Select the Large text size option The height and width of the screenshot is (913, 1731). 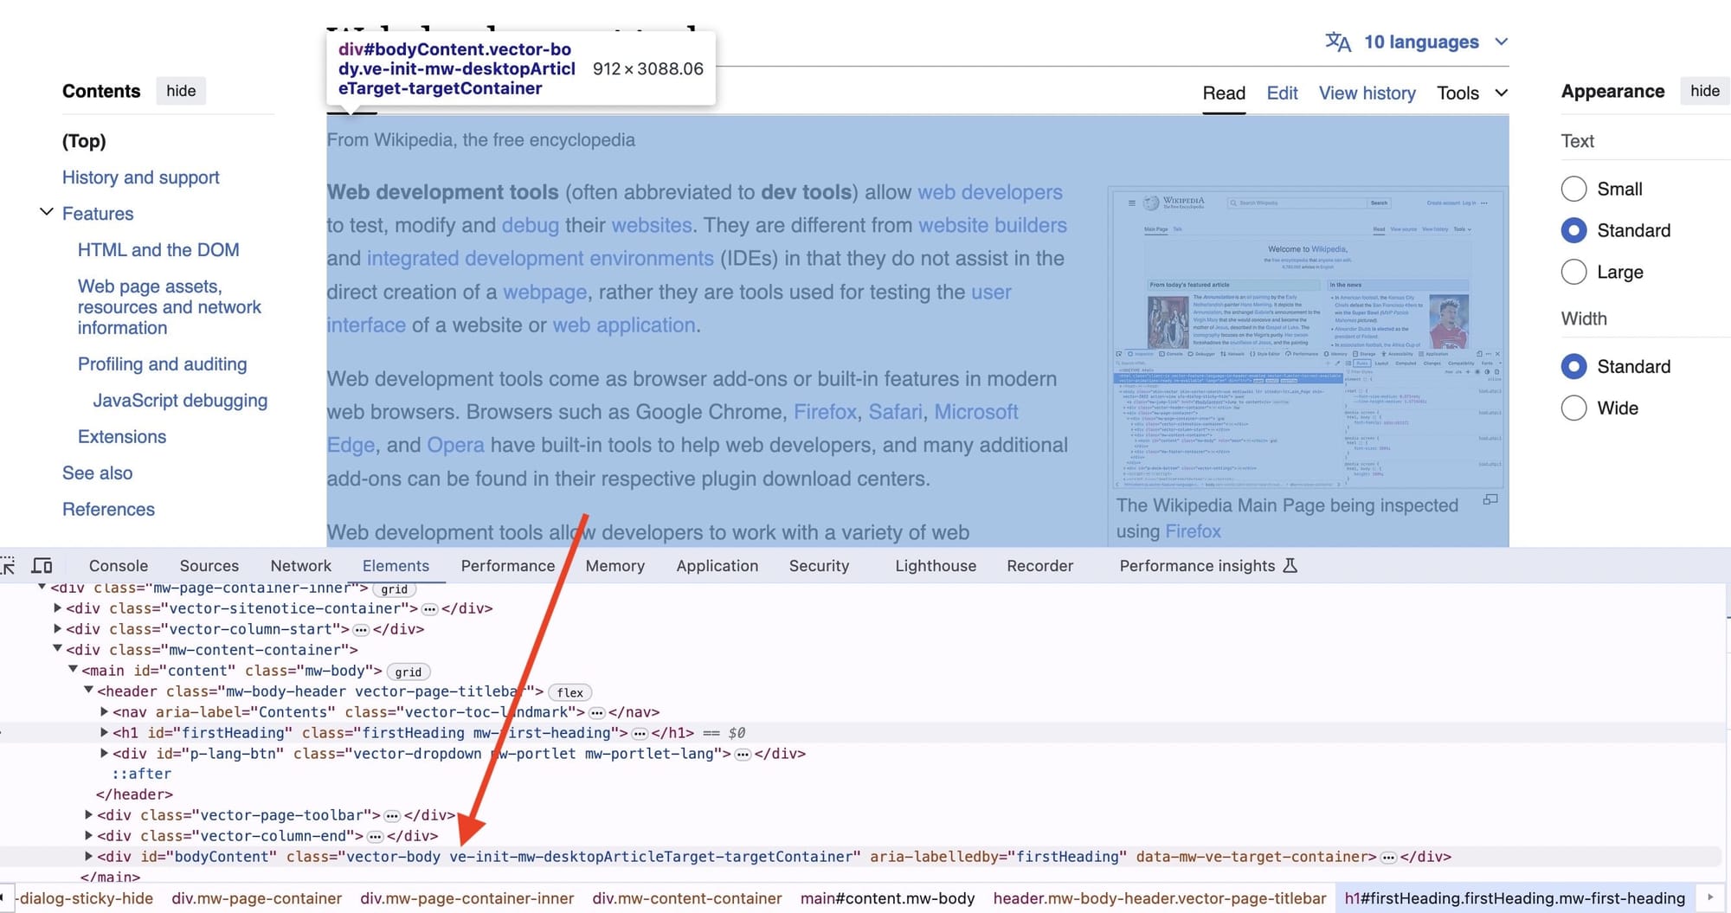click(1573, 272)
